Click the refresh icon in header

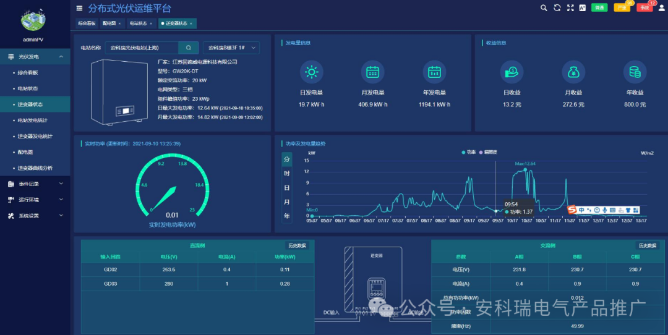tap(557, 7)
